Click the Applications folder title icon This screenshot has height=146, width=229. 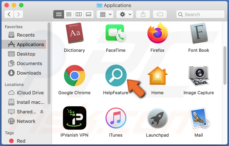point(99,5)
